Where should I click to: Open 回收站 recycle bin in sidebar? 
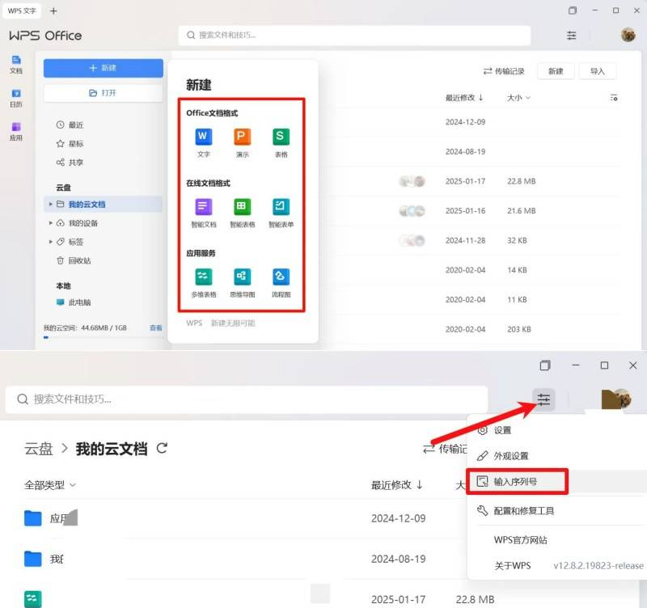coord(78,260)
